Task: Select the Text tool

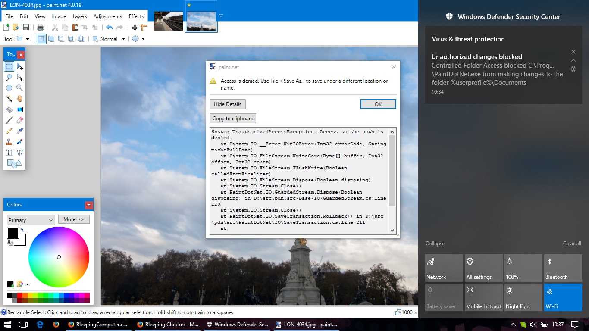Action: 9,153
